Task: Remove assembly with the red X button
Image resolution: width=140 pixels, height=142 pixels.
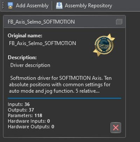Action: point(115,128)
